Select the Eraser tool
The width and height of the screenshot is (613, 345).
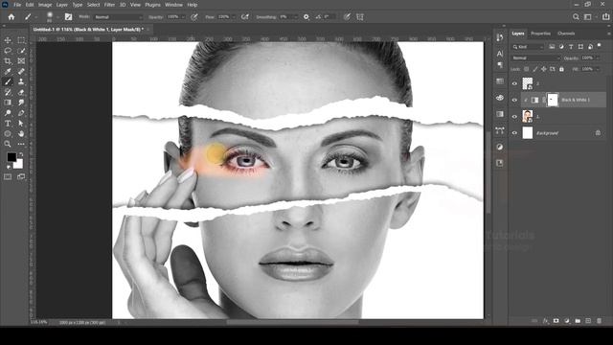tap(21, 92)
